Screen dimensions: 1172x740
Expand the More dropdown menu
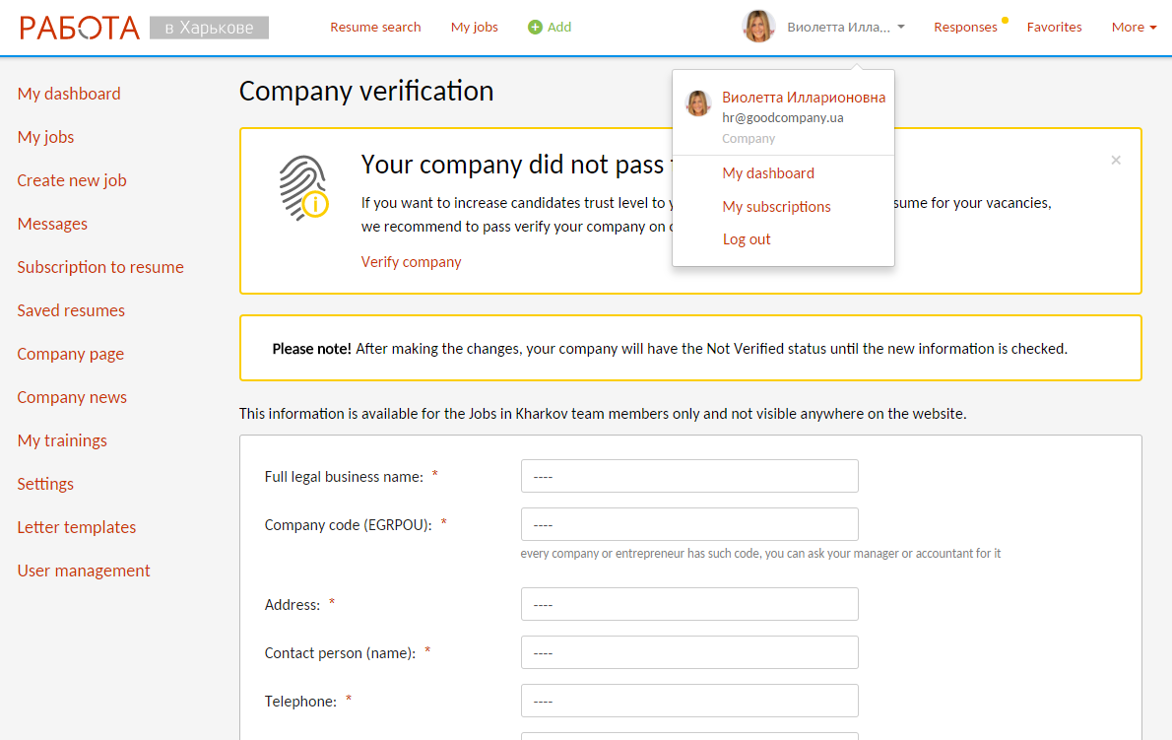1134,27
